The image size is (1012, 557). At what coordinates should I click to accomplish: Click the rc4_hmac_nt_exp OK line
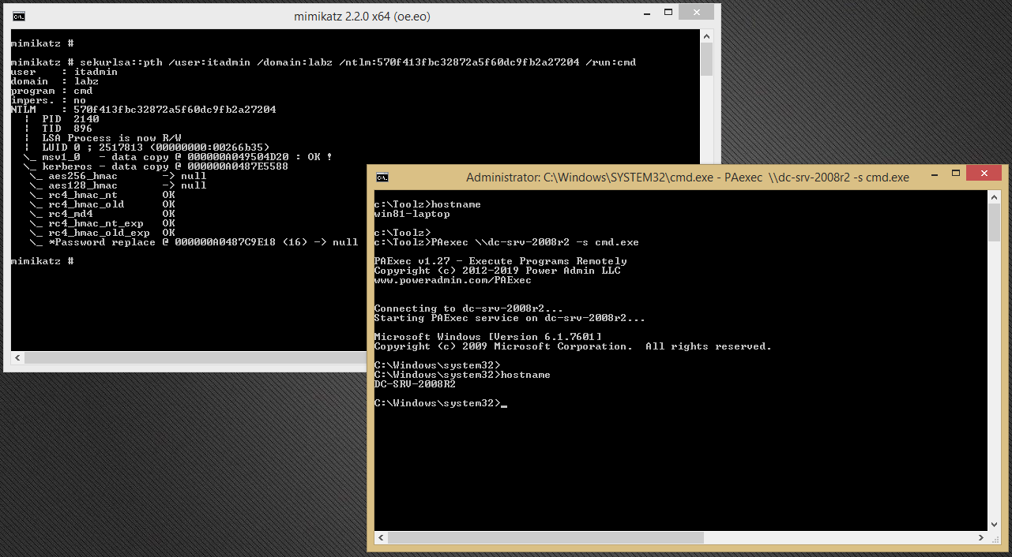pos(102,223)
